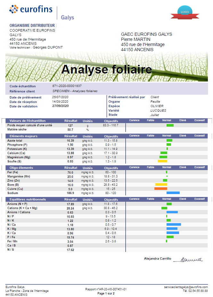213x297 pixels.
Task: Click the Galys brand text beside logo
Action: [67, 18]
